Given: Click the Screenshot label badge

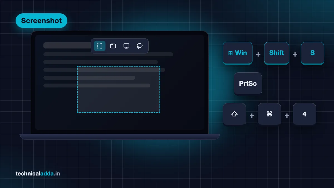Looking at the screenshot, I should point(41,21).
